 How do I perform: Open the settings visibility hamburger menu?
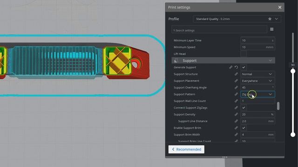pyautogui.click(x=272, y=29)
